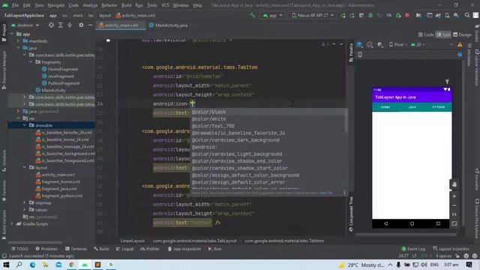Hide the Project panel with minus icon
Viewport: 480px width, 270px height.
coord(90,25)
